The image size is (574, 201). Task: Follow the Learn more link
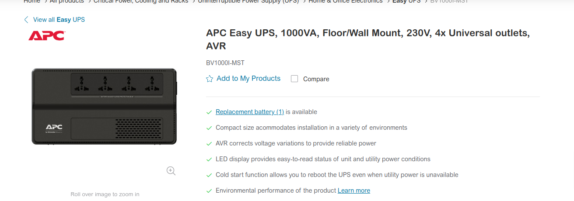coord(354,191)
